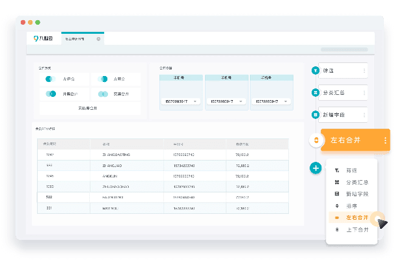
Task: Open the second merge-basis field dropdown
Action: pos(226,101)
